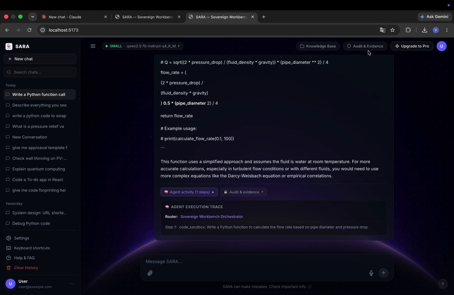This screenshot has width=454, height=295.
Task: Open 'System design: URL shorte...' chat
Action: 40,213
